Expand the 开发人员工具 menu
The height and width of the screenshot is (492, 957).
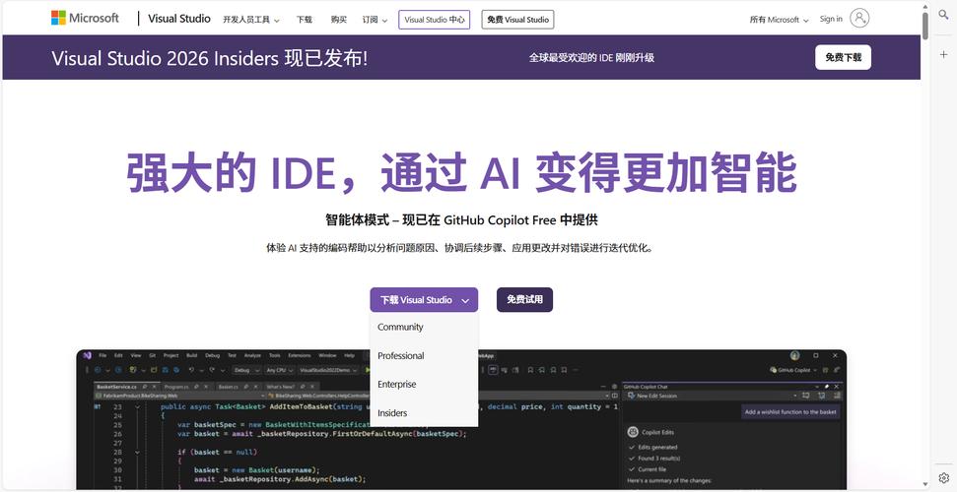pos(251,20)
